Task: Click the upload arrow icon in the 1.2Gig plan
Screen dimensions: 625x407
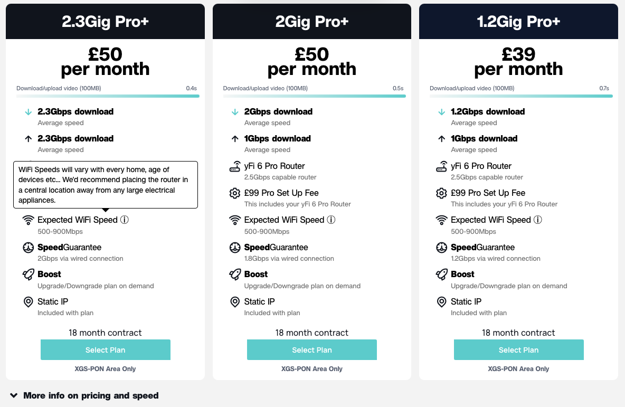Action: click(x=441, y=139)
